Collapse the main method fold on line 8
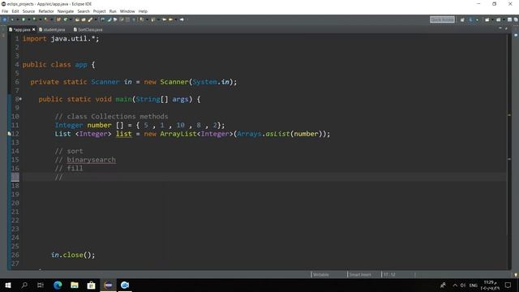The height and width of the screenshot is (292, 519). click(x=20, y=99)
